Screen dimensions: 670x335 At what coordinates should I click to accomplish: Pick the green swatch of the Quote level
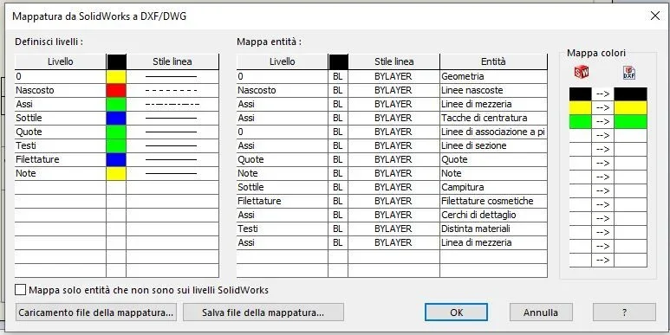(116, 132)
